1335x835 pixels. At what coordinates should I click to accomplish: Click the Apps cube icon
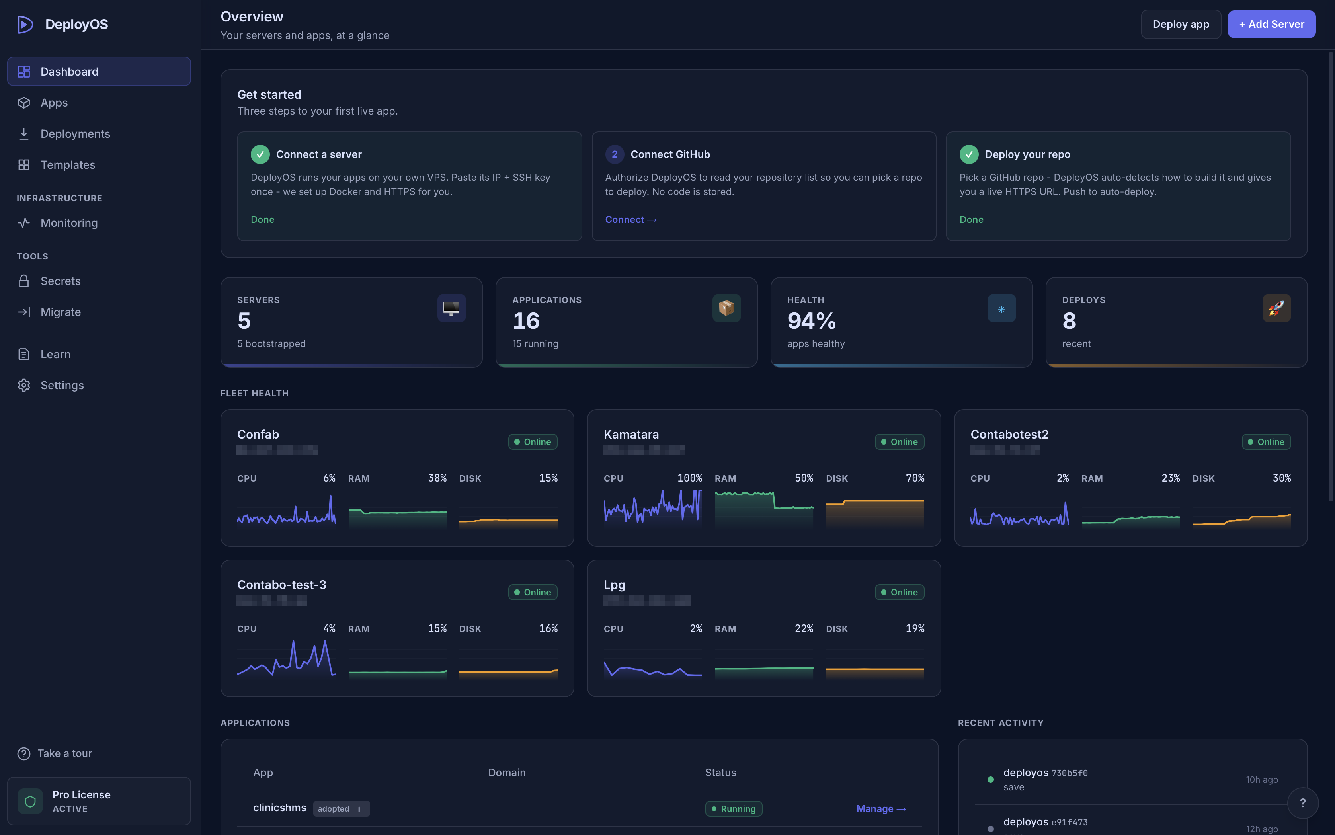tap(24, 103)
